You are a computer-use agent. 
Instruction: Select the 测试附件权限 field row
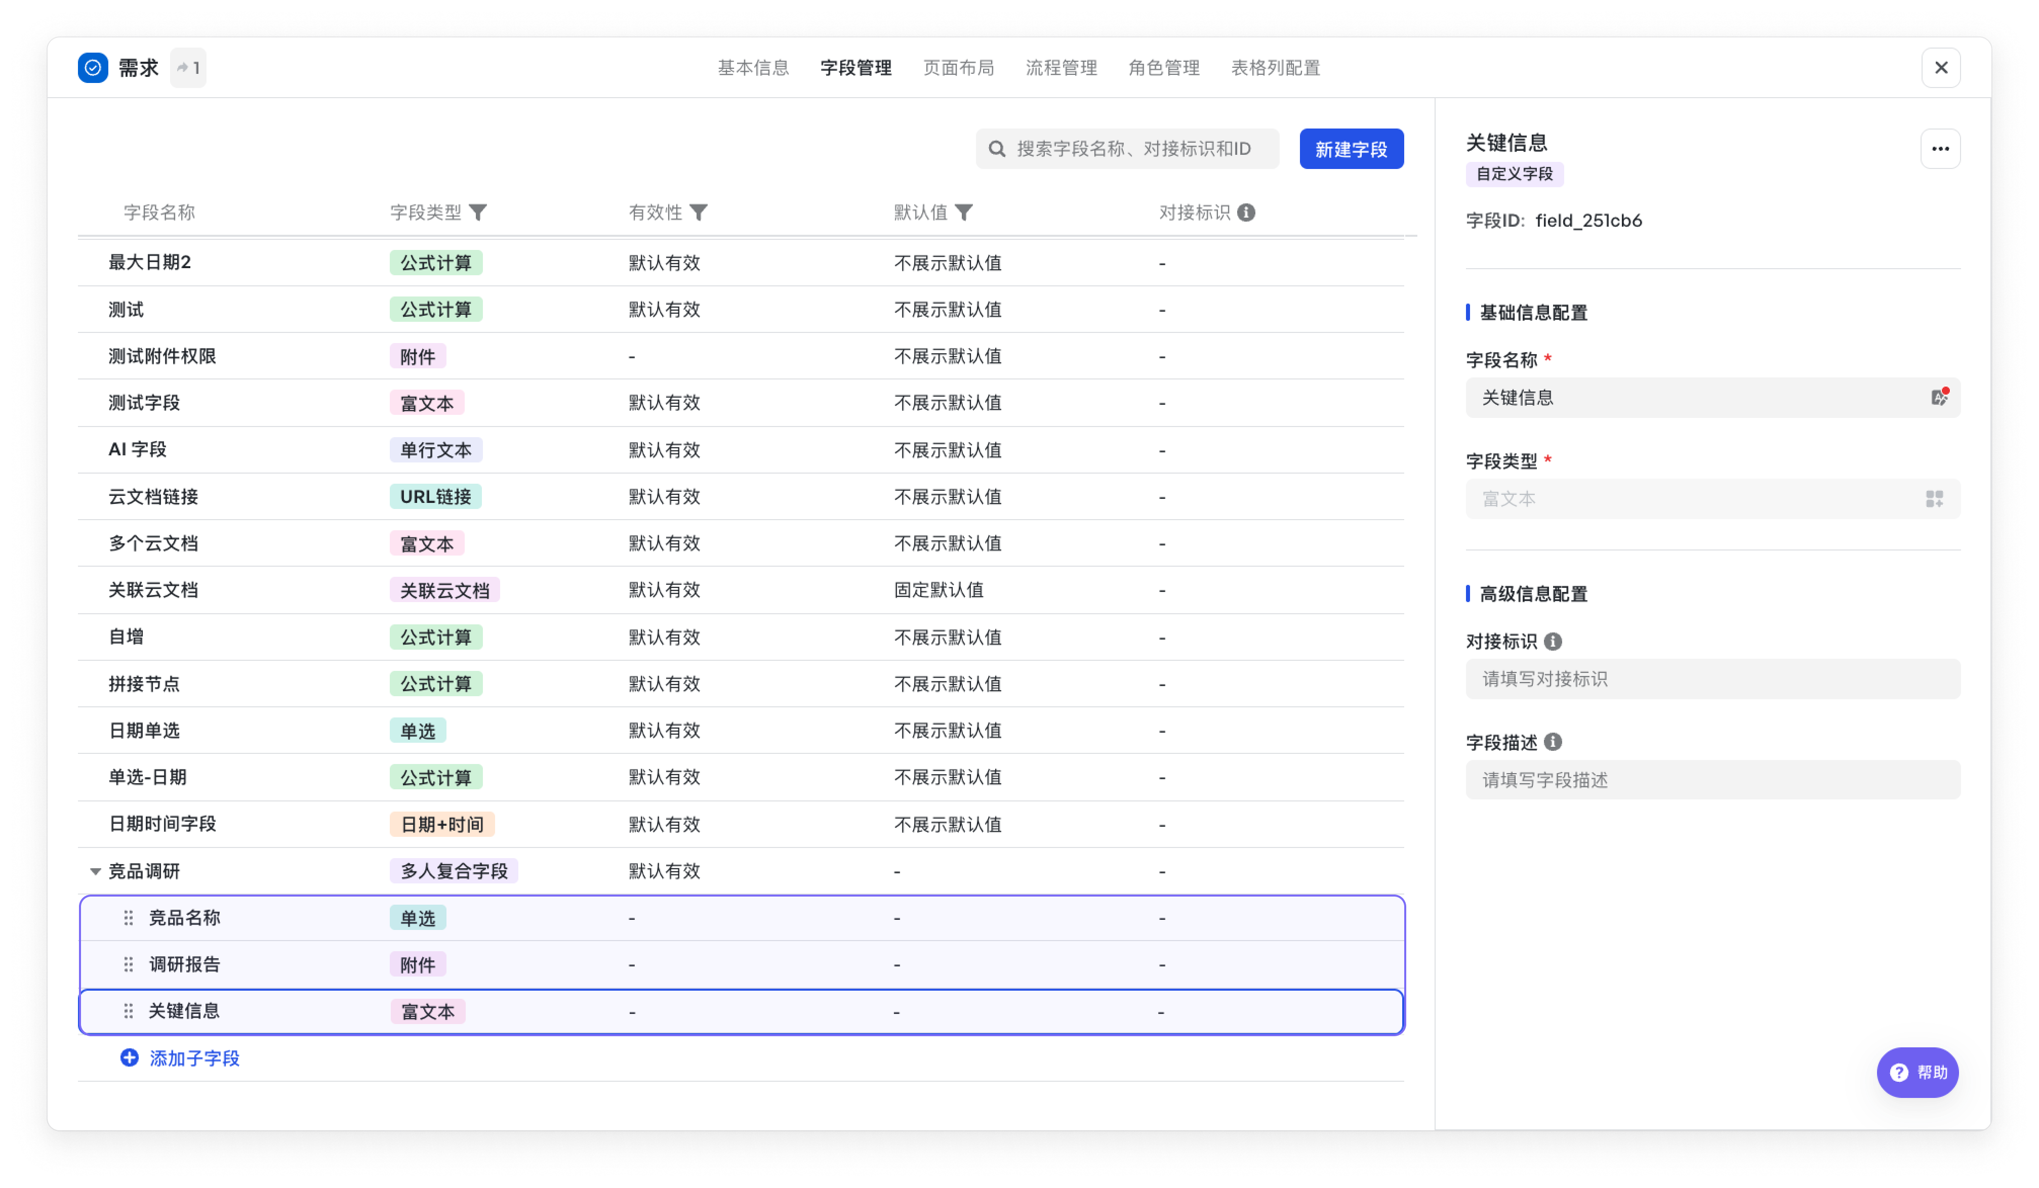tap(741, 356)
